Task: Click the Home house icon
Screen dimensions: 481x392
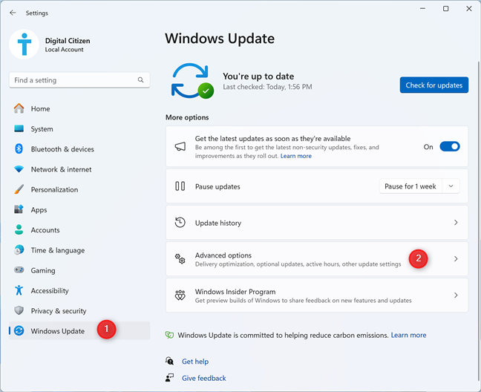Action: point(19,108)
